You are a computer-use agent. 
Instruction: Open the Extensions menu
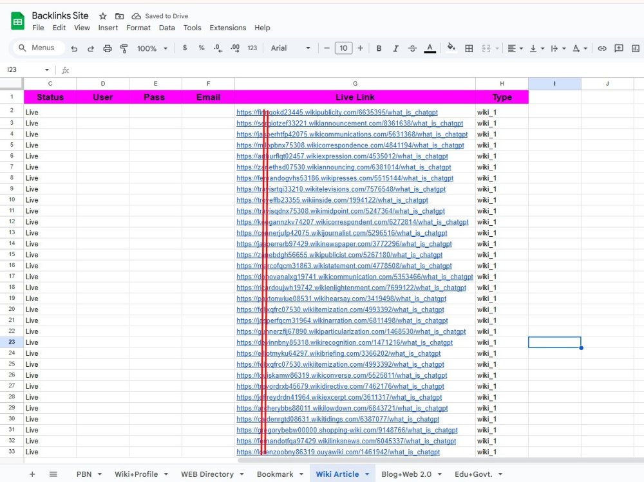click(x=228, y=28)
